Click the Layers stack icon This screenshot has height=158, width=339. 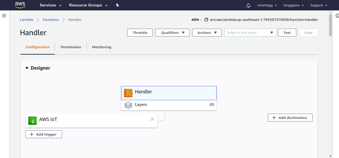[128, 105]
